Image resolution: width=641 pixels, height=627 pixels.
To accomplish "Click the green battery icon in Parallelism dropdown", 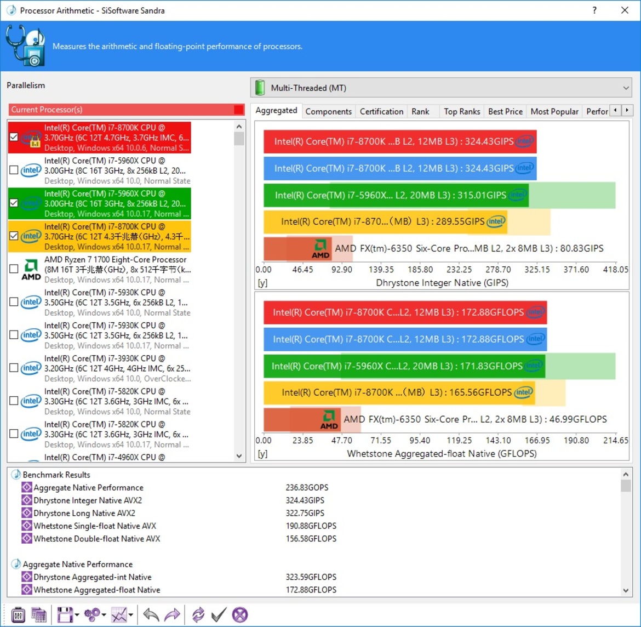I will [x=260, y=88].
